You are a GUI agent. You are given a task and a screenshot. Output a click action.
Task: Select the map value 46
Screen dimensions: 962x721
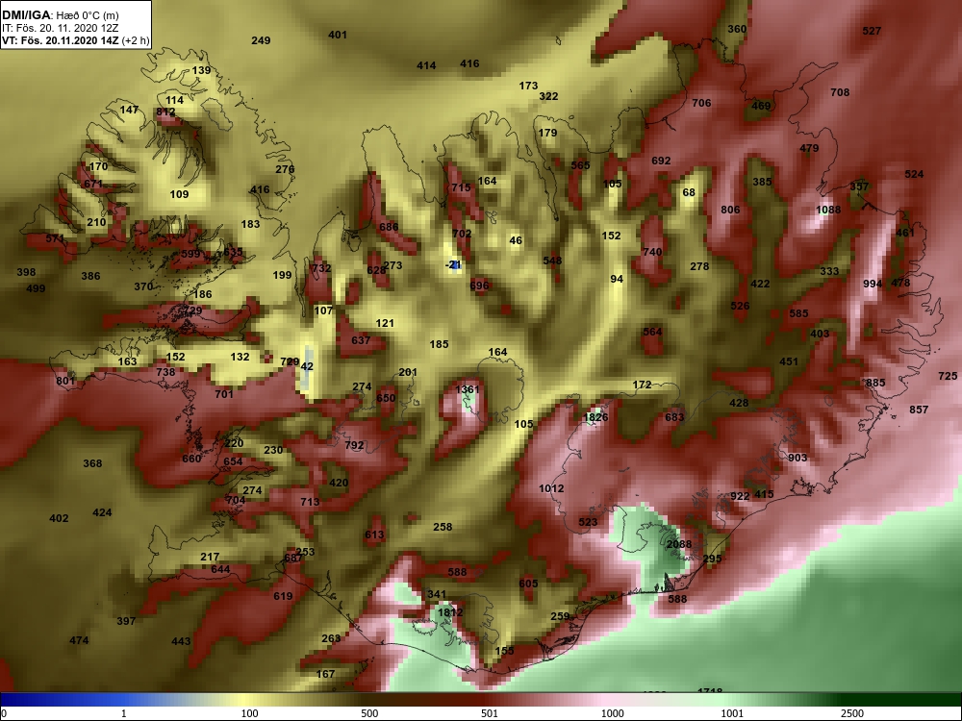click(516, 241)
